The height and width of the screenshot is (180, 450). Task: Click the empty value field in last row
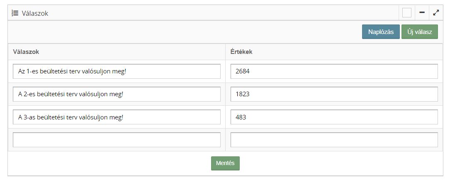(334, 140)
